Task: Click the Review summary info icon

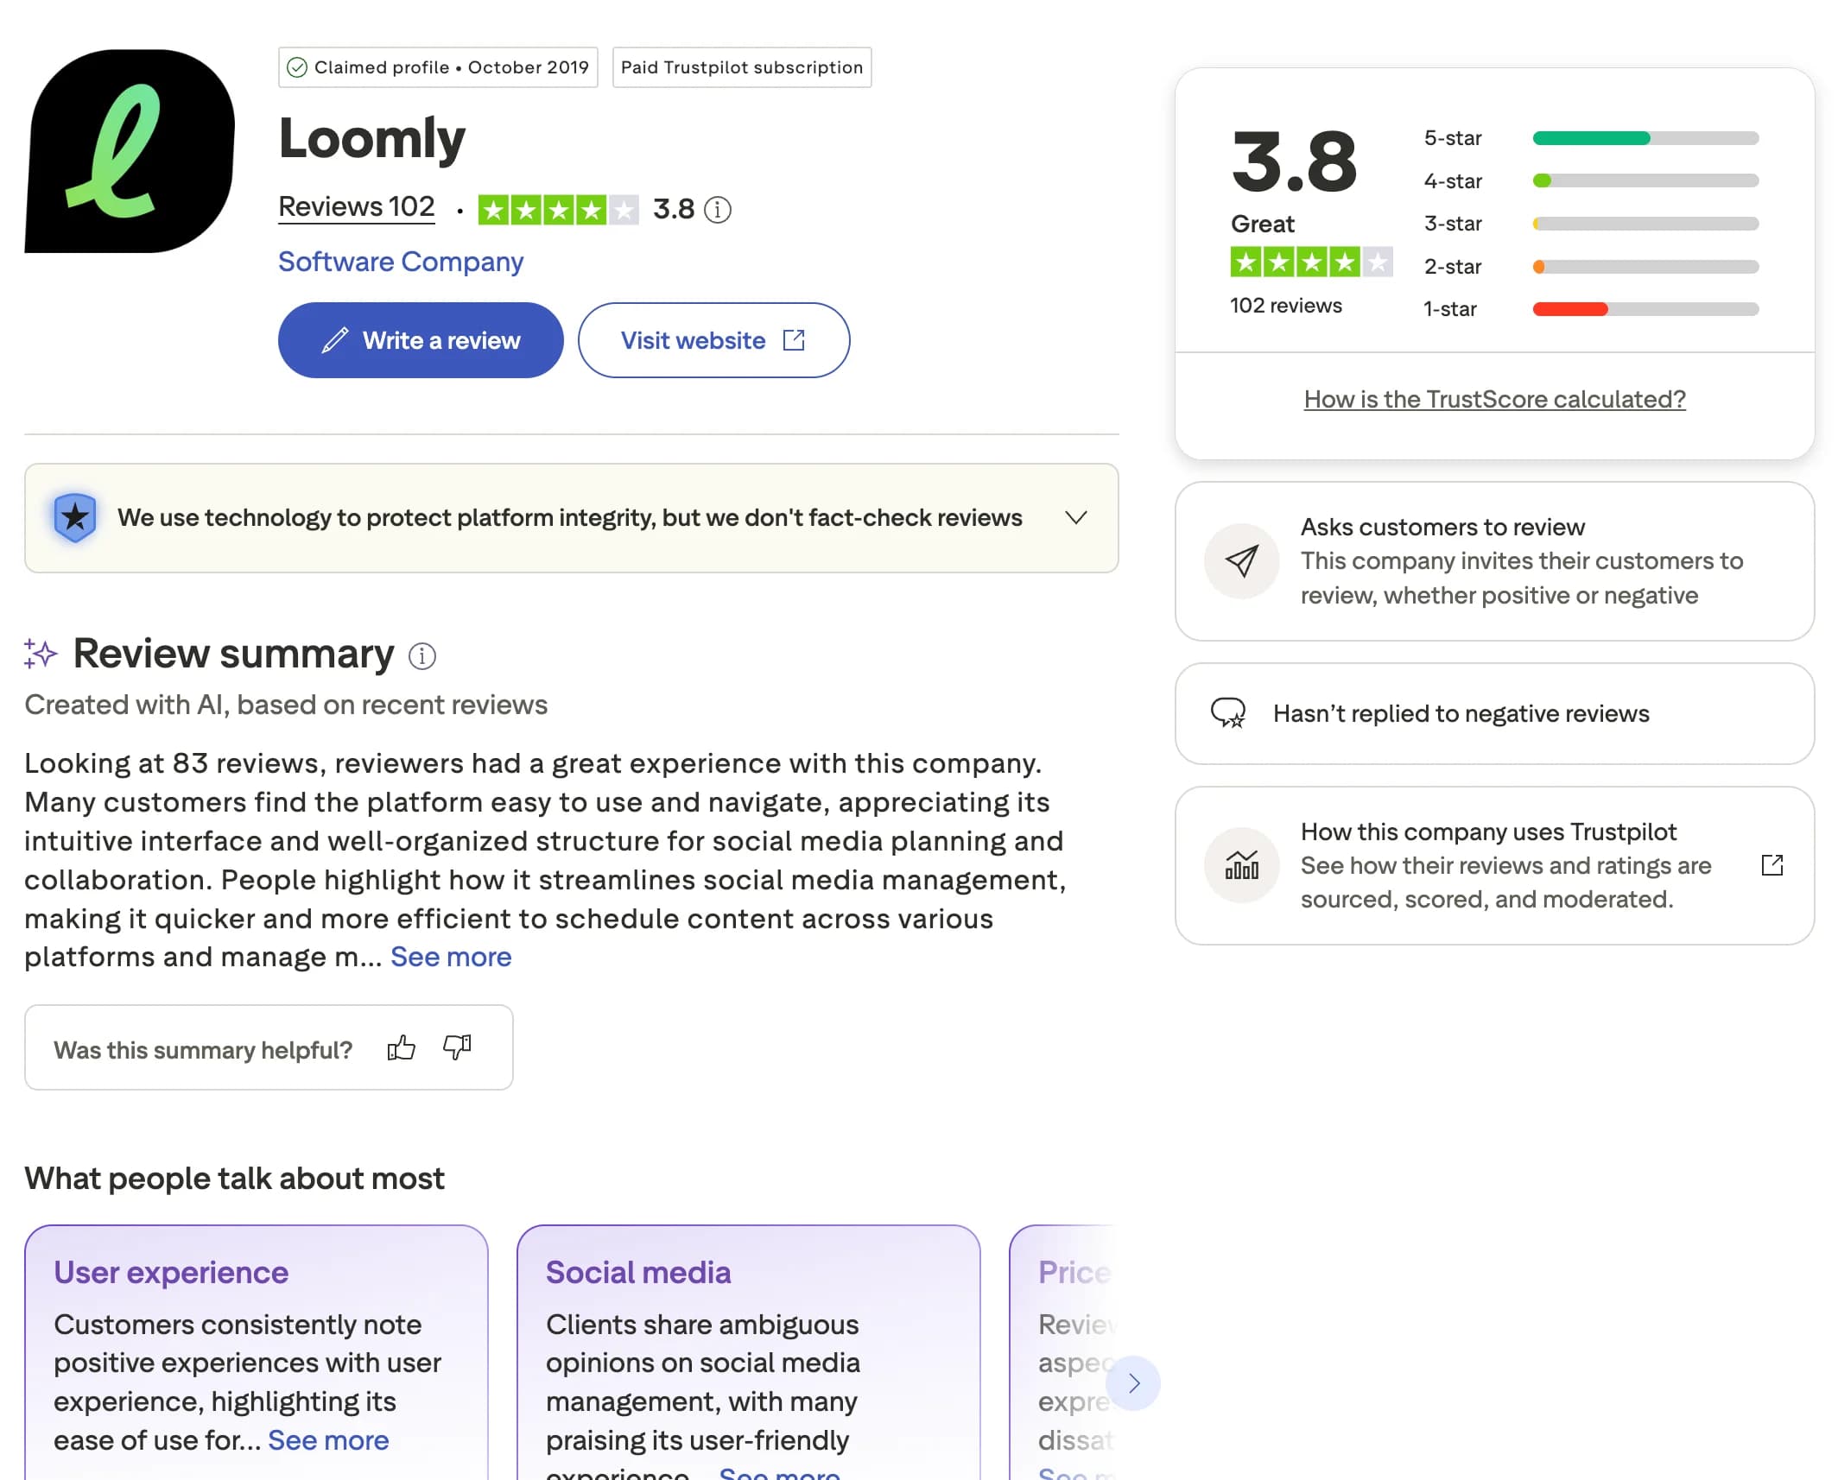Action: 421,656
